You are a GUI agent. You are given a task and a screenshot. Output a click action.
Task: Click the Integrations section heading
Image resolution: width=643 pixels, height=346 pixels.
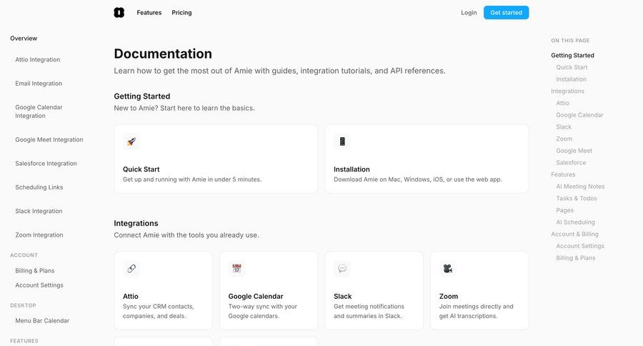click(136, 223)
